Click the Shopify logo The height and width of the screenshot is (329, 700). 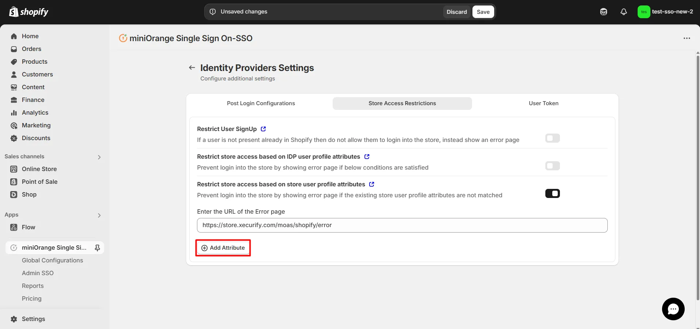click(x=28, y=12)
